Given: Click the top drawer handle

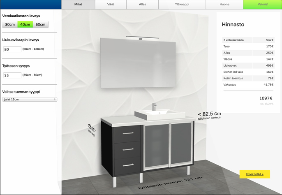Looking at the screenshot, I should (128, 133).
